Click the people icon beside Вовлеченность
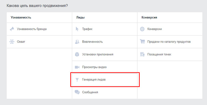The height and width of the screenshot is (105, 207). point(77,42)
